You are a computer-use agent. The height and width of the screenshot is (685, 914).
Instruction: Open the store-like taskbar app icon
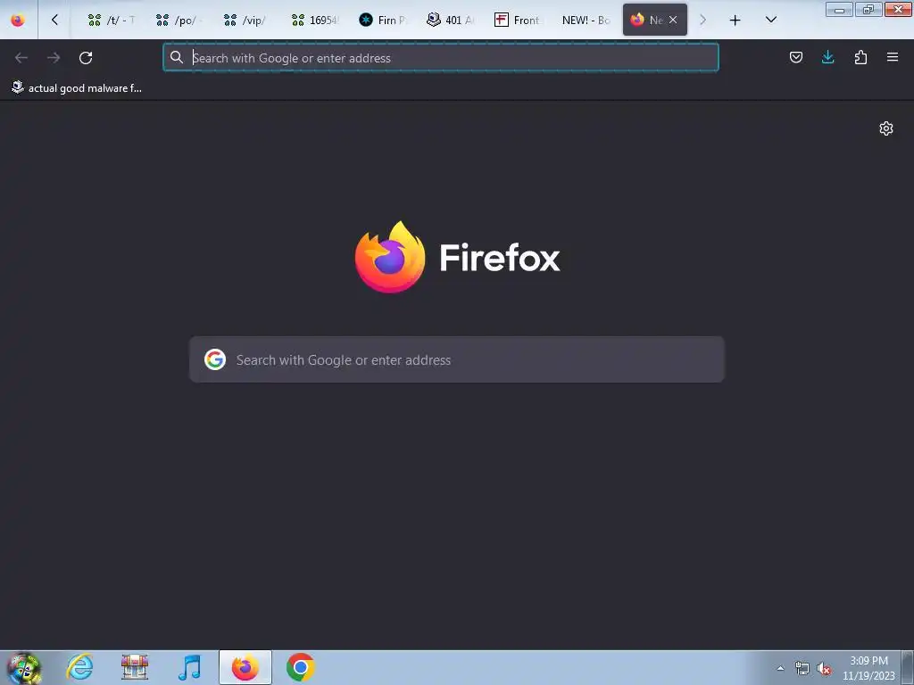pyautogui.click(x=135, y=667)
